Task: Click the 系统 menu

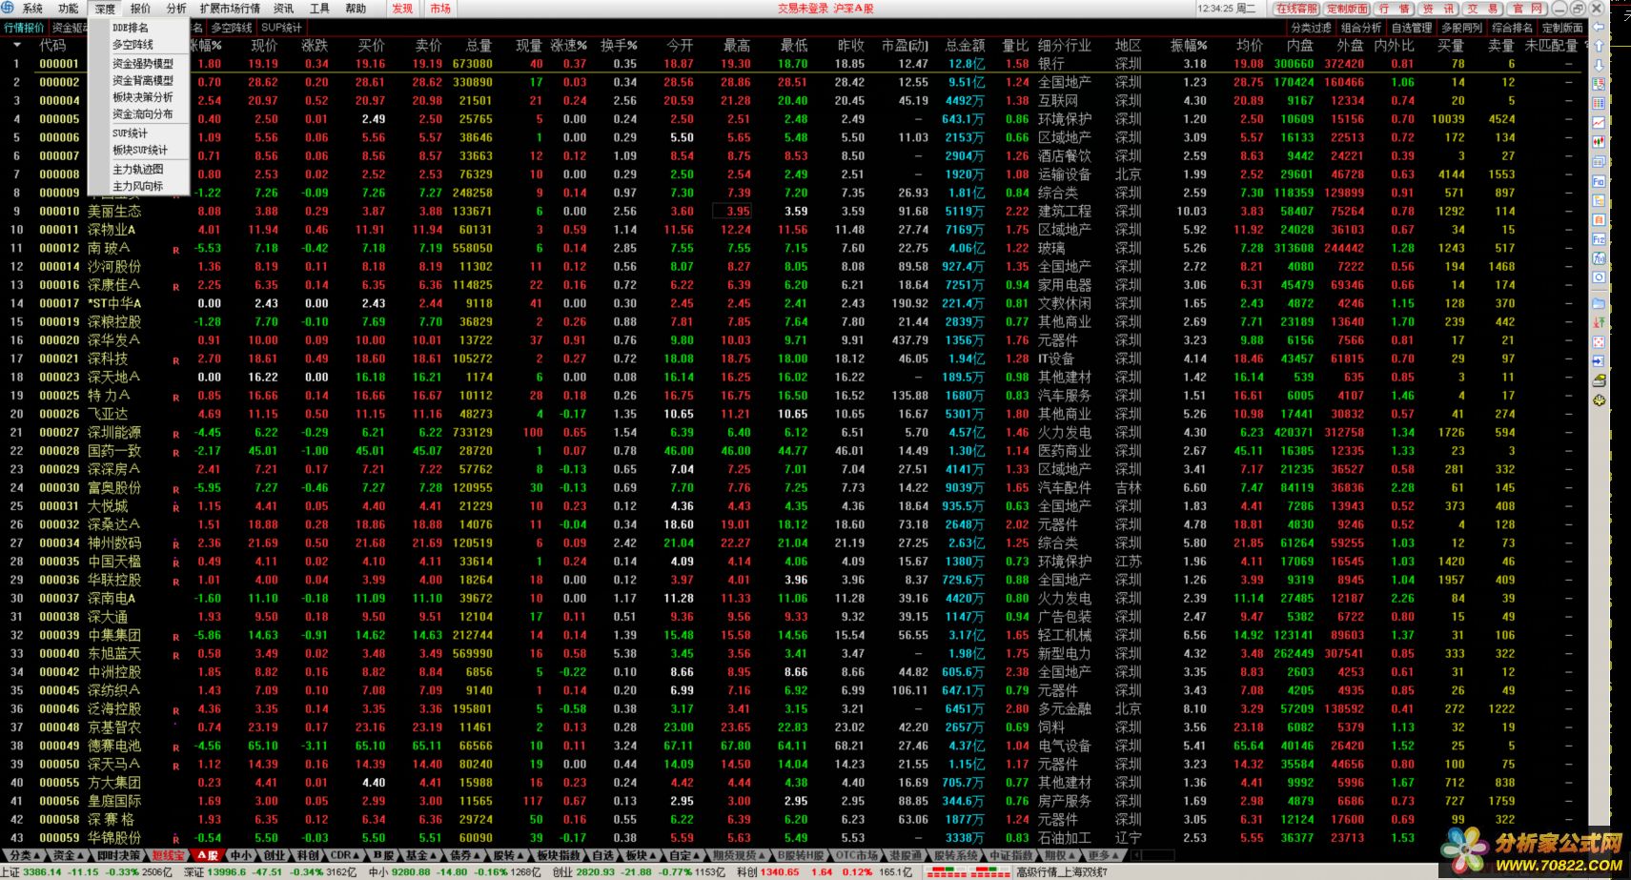Action: tap(32, 9)
